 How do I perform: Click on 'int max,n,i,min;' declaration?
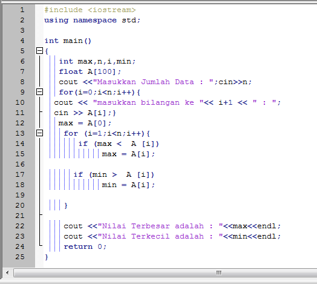pos(97,61)
